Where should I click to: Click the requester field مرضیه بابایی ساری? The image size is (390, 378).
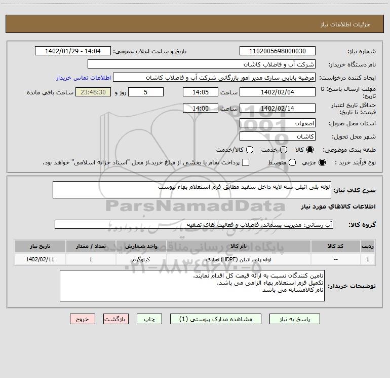coord(214,78)
